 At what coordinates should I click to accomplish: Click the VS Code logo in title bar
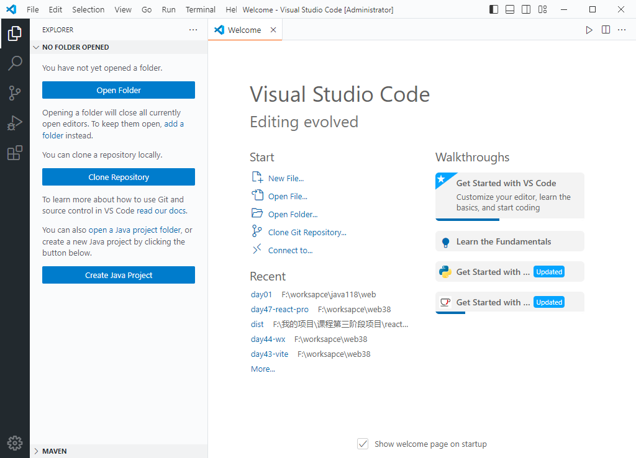[x=11, y=9]
